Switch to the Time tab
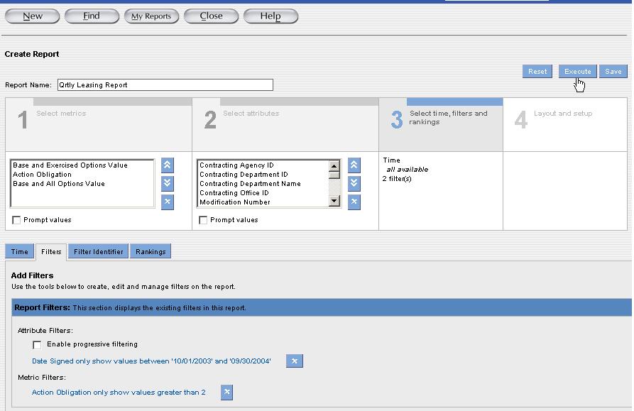Screen dimensions: 634x411 click(19, 251)
